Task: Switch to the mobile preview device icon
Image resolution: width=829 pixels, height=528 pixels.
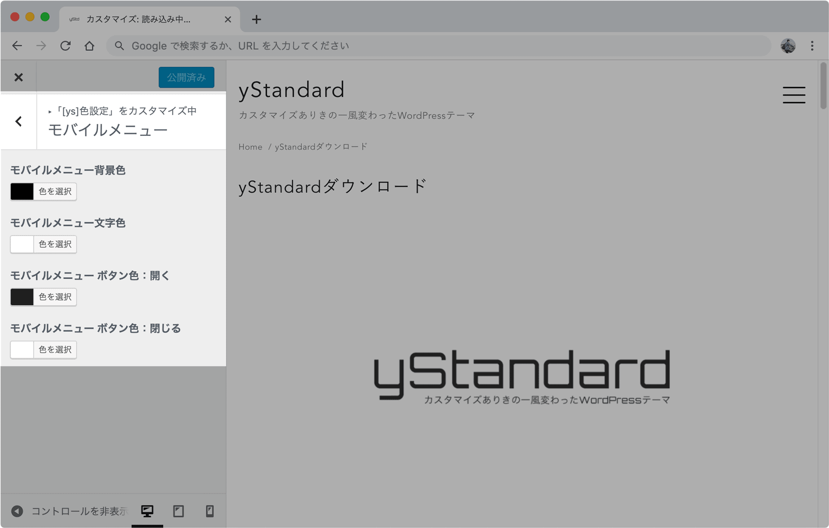Action: point(210,511)
